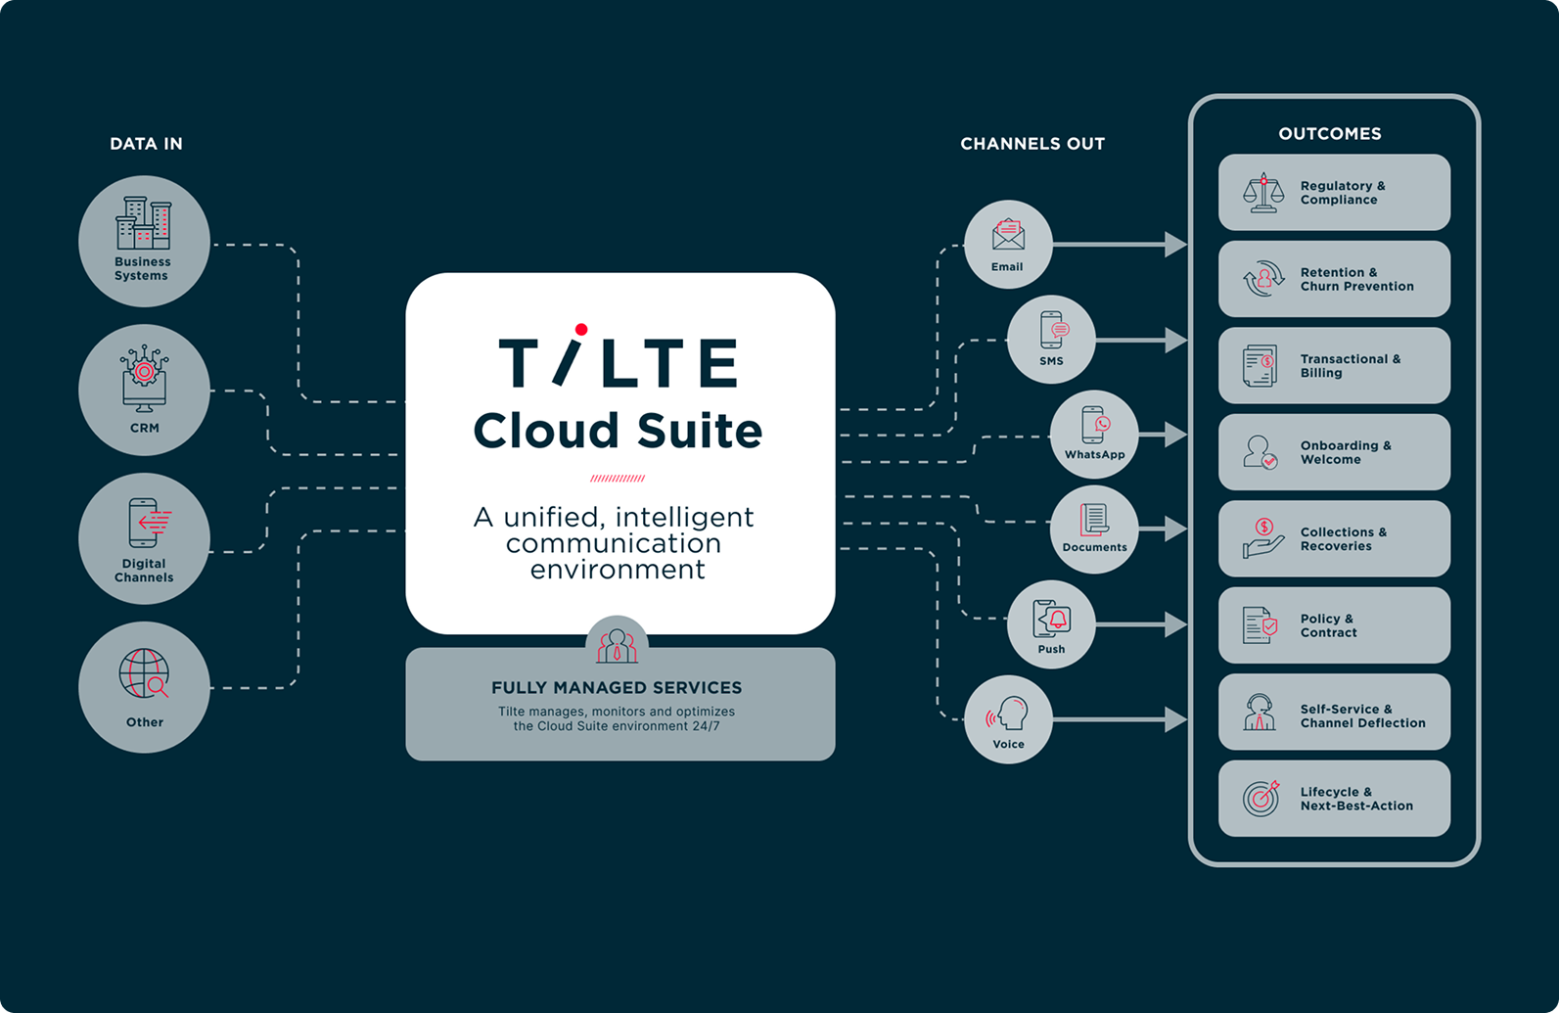Click the arrow leading from Voice
Viewport: 1559px width, 1013px height.
click(x=1121, y=719)
